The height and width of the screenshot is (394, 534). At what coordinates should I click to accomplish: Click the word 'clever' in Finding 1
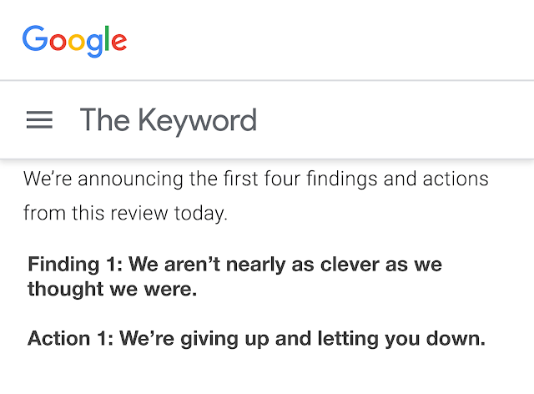(350, 265)
